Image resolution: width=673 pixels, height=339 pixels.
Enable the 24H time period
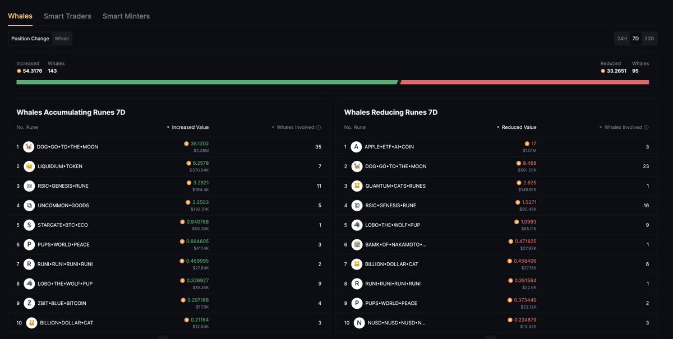pyautogui.click(x=621, y=38)
